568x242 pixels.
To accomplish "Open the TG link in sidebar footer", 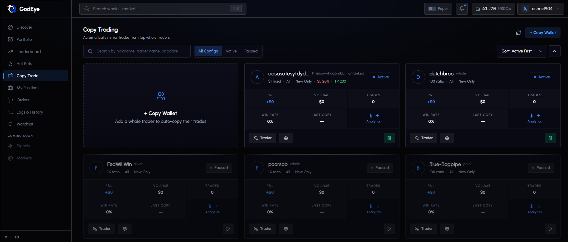I will pos(17,237).
